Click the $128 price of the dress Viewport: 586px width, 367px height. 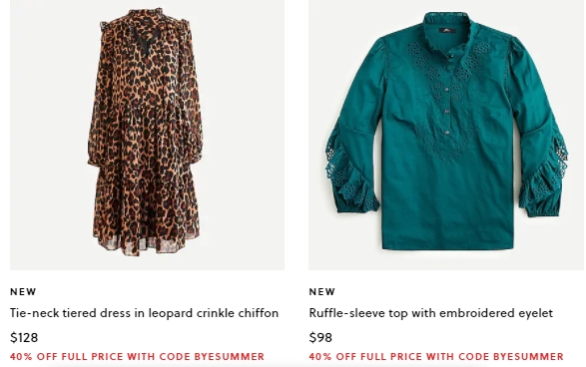24,337
